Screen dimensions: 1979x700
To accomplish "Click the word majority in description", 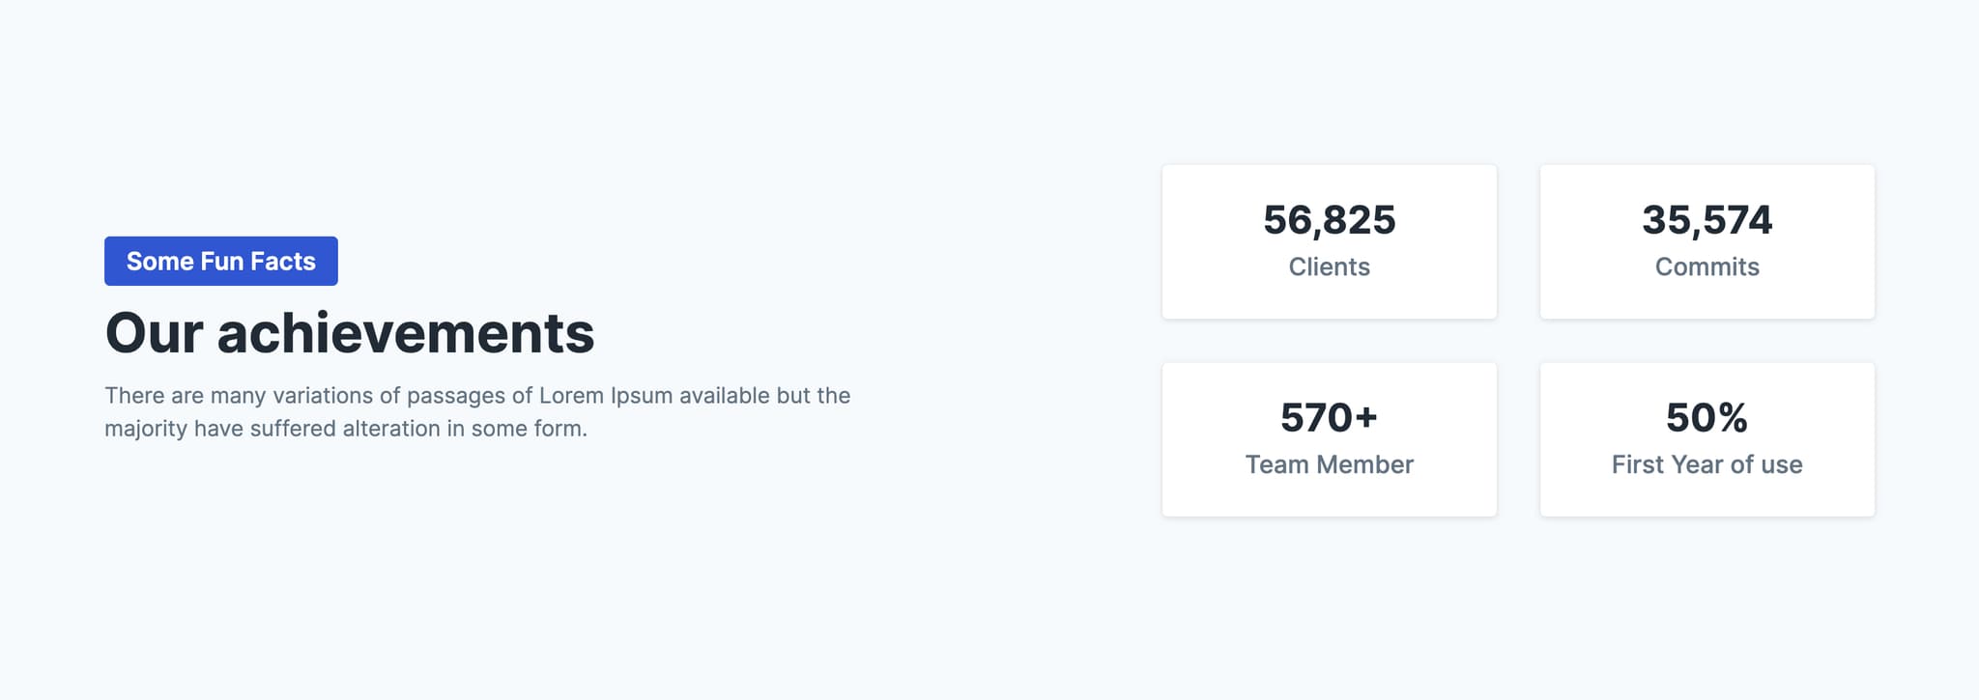I will click(146, 430).
